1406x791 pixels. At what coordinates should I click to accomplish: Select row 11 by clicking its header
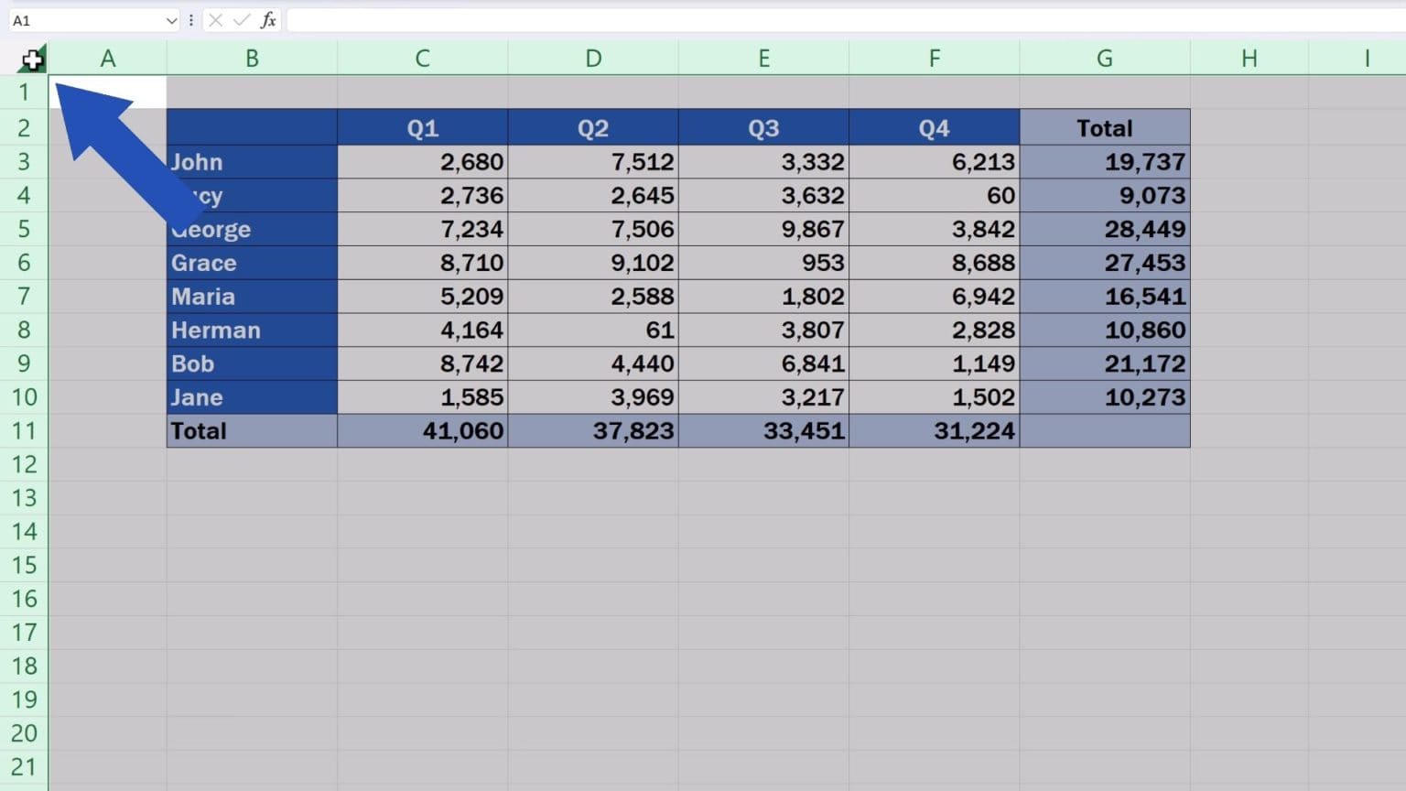coord(24,430)
